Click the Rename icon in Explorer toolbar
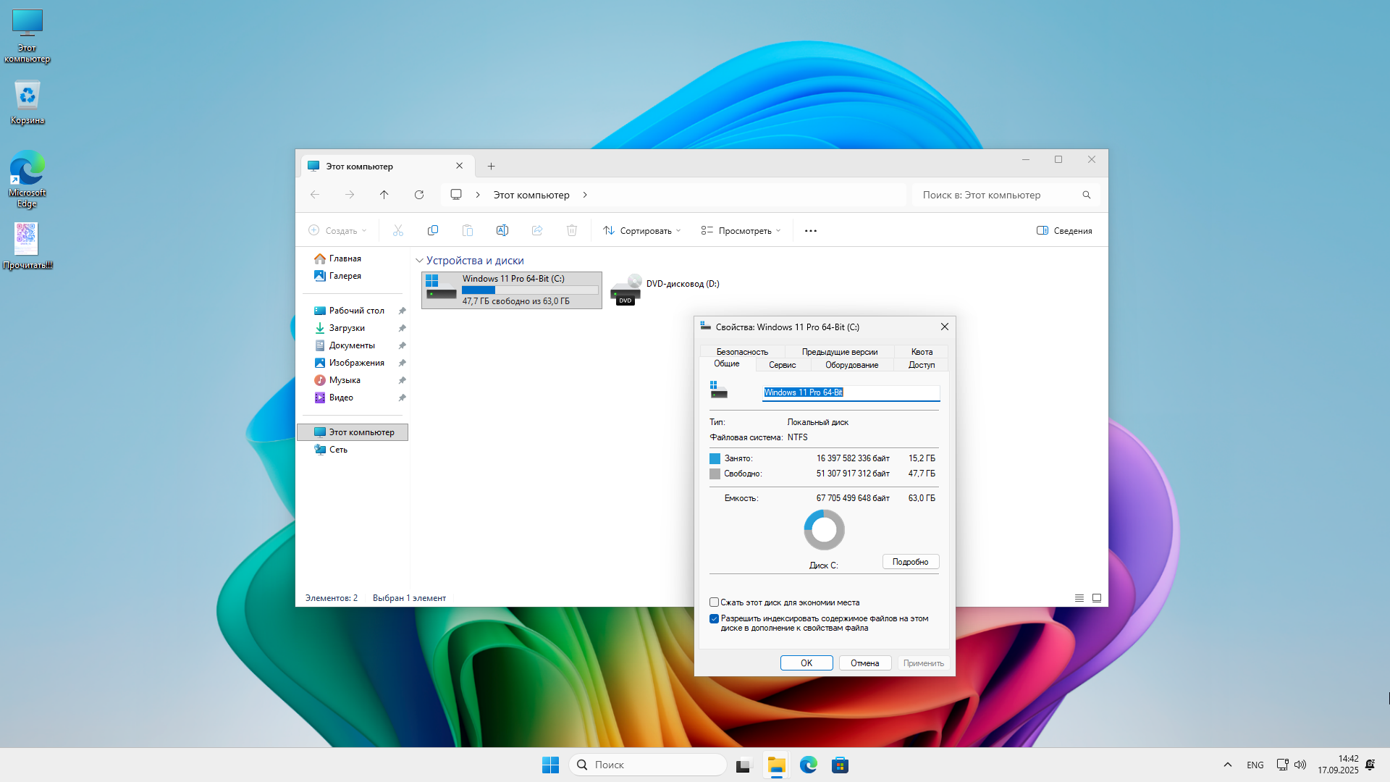The width and height of the screenshot is (1390, 782). 502,230
